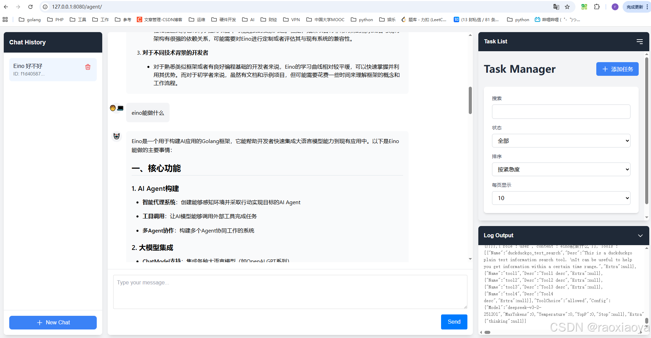The height and width of the screenshot is (338, 651).
Task: Click the 添加任务 button
Action: click(617, 69)
